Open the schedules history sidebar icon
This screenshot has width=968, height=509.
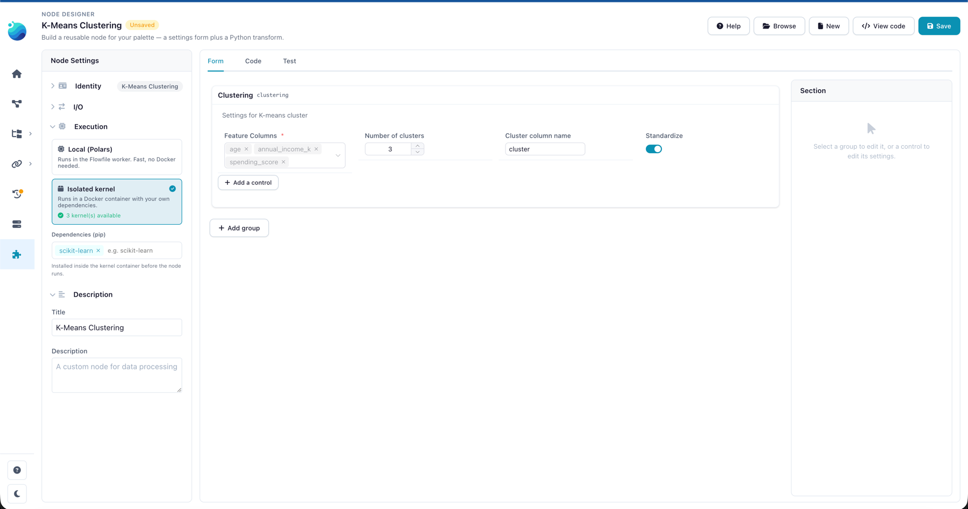pyautogui.click(x=17, y=194)
